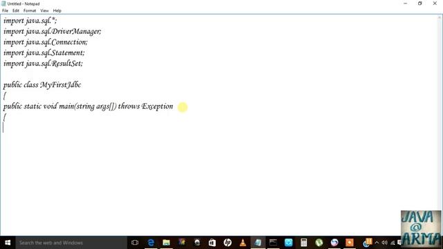
Task: Click the Notepad icon in the title bar
Action: [3, 3]
